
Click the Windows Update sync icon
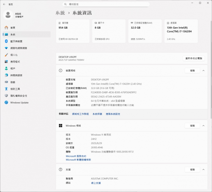6,102
